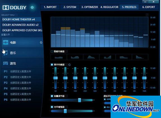
Task: Click the dialogue enhancer slider handle
Action: coord(65,111)
